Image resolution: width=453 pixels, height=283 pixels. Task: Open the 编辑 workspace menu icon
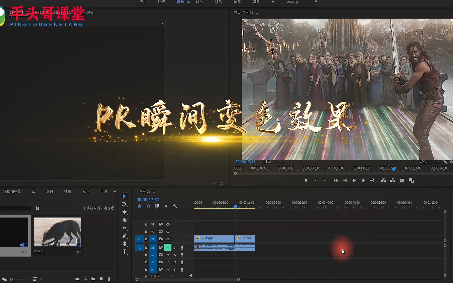coord(188,2)
